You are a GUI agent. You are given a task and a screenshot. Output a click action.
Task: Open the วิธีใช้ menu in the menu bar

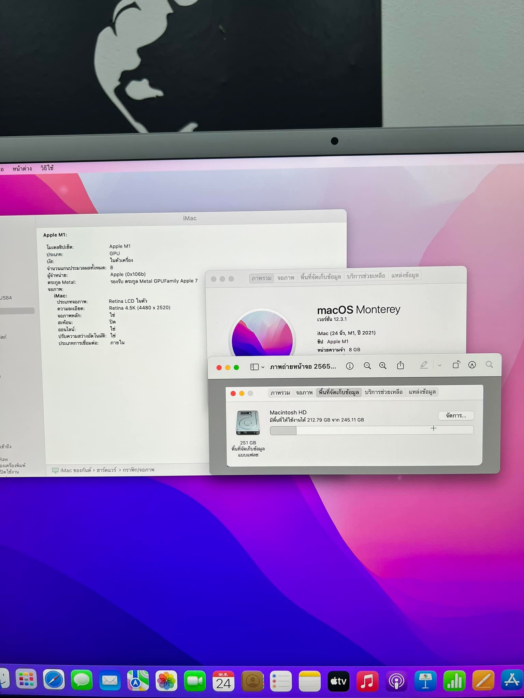(x=47, y=168)
